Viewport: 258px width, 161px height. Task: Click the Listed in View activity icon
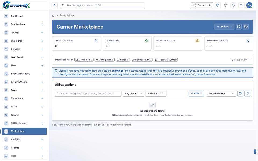pyautogui.click(x=96, y=41)
